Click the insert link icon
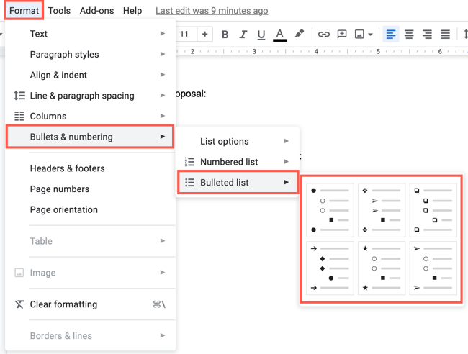The height and width of the screenshot is (354, 468). (324, 35)
